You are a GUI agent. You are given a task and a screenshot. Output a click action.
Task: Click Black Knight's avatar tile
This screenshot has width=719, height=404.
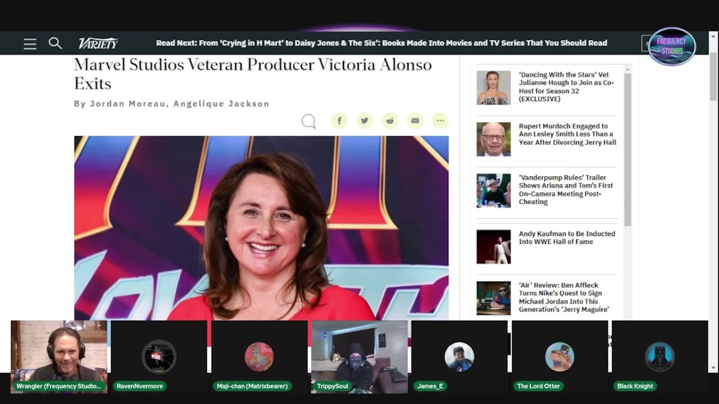click(x=659, y=357)
